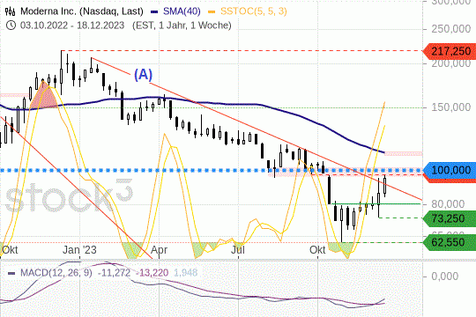
Task: Click the Jan '23 time axis label
Action: [x=79, y=250]
